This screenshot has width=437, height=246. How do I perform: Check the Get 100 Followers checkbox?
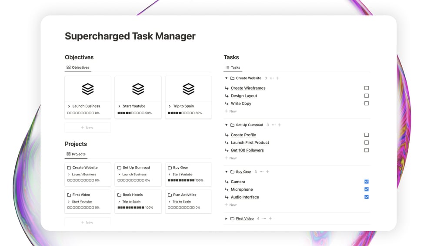367,150
